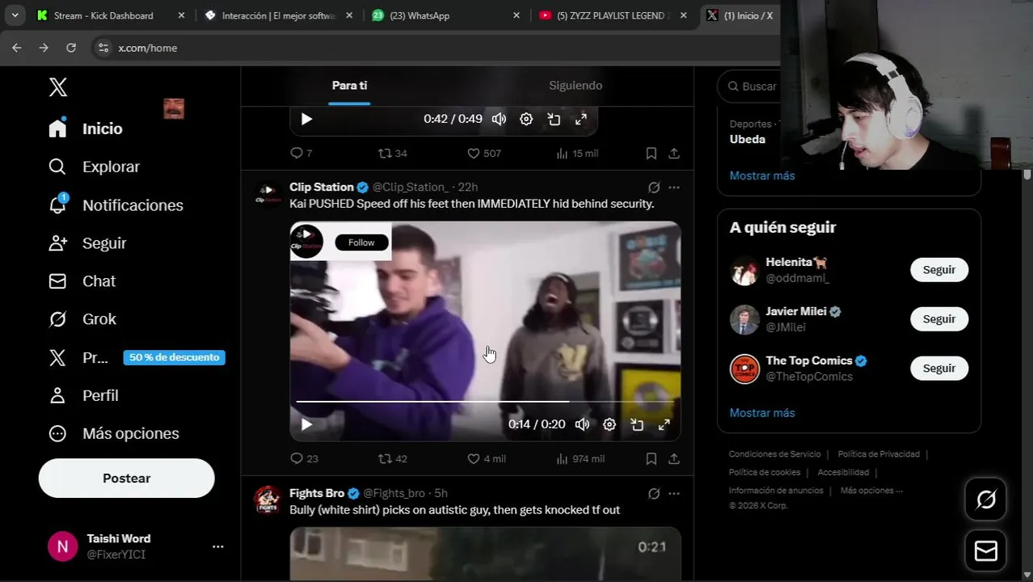
Task: Bookmark the Clip Station post
Action: (651, 458)
